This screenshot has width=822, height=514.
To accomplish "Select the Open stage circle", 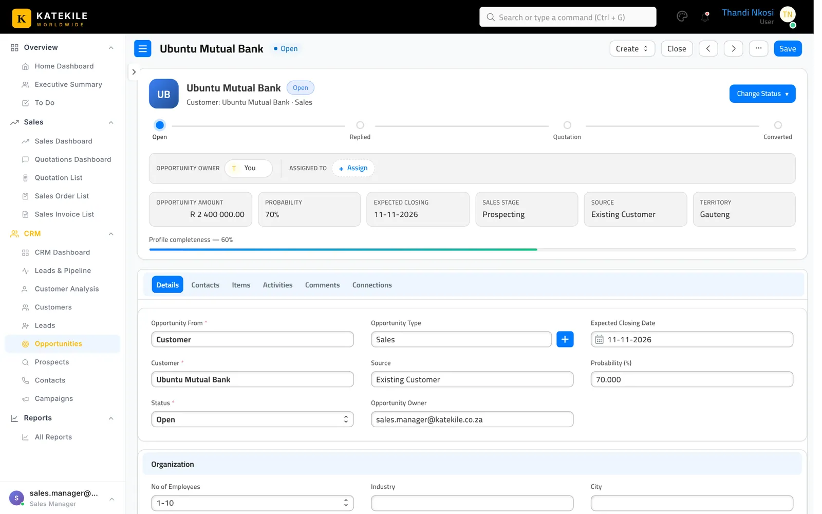I will pos(160,125).
